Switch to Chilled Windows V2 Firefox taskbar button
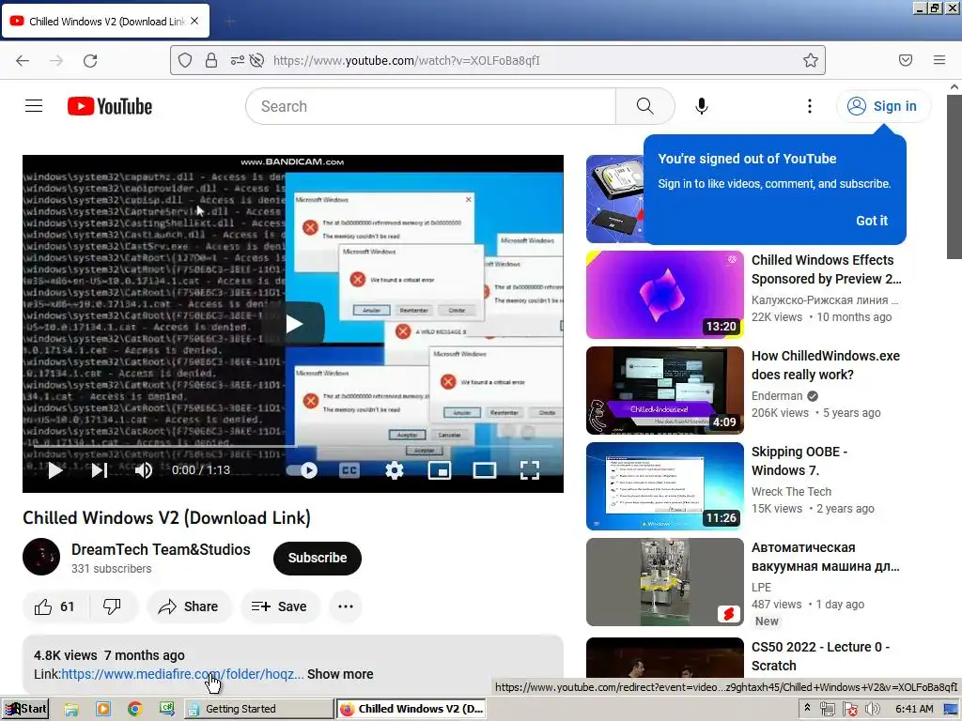This screenshot has height=721, width=962. point(411,710)
